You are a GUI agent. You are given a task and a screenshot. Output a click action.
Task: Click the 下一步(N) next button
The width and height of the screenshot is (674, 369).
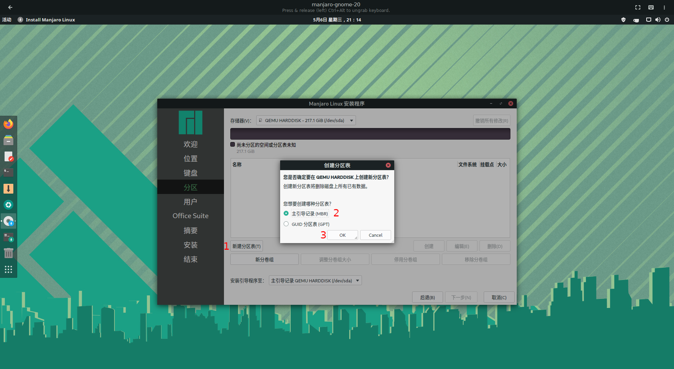(x=461, y=297)
